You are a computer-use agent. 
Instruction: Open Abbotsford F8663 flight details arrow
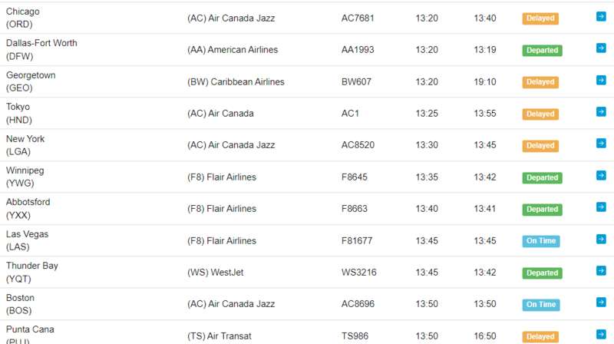coord(601,207)
